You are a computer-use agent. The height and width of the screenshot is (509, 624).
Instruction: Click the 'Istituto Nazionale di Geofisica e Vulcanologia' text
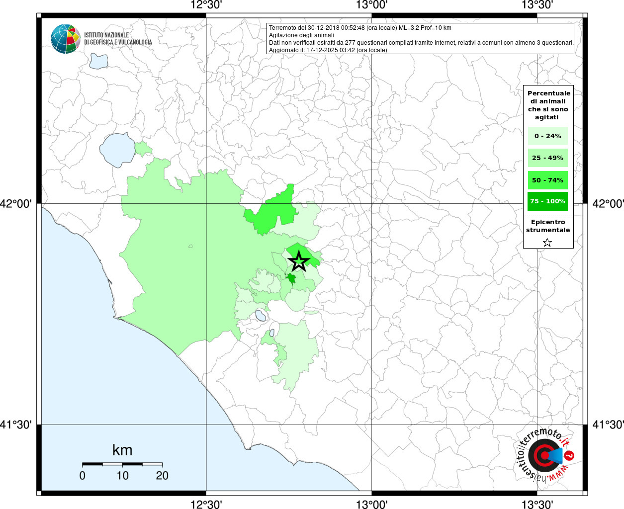[x=118, y=39]
